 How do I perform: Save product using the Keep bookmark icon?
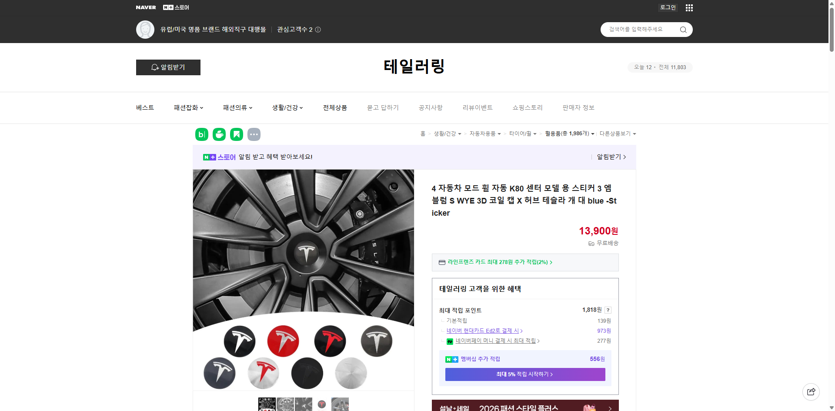(236, 134)
